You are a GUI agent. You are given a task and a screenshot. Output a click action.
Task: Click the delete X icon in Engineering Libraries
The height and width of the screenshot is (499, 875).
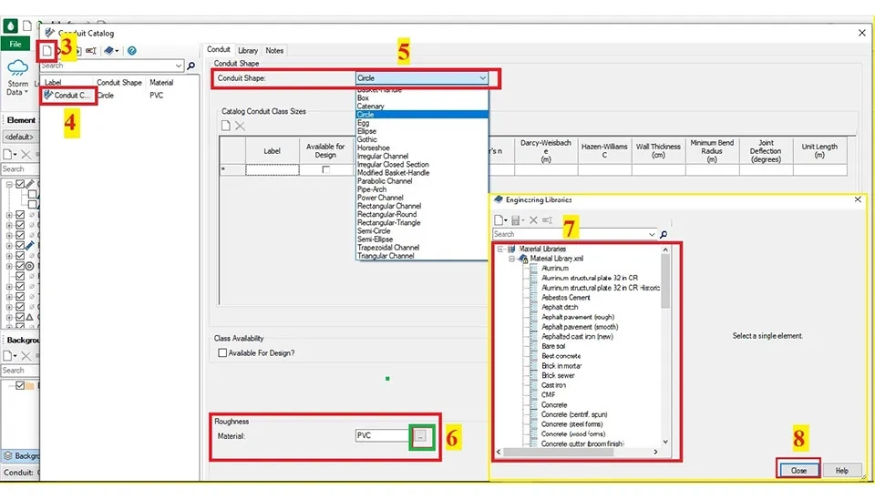click(534, 220)
